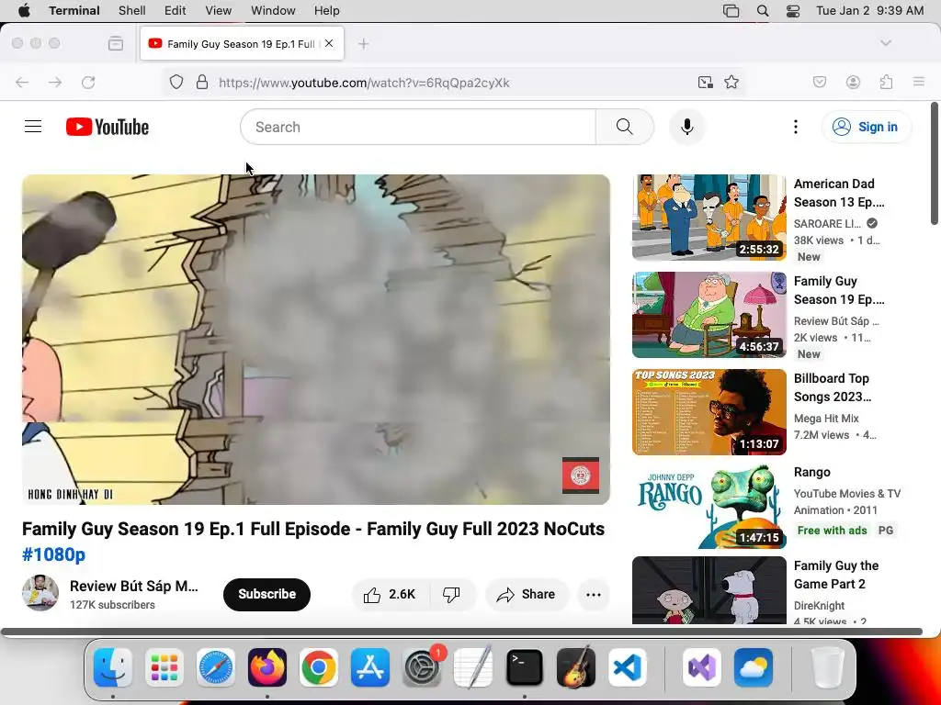Open Family Guy the Game thumbnail

709,590
